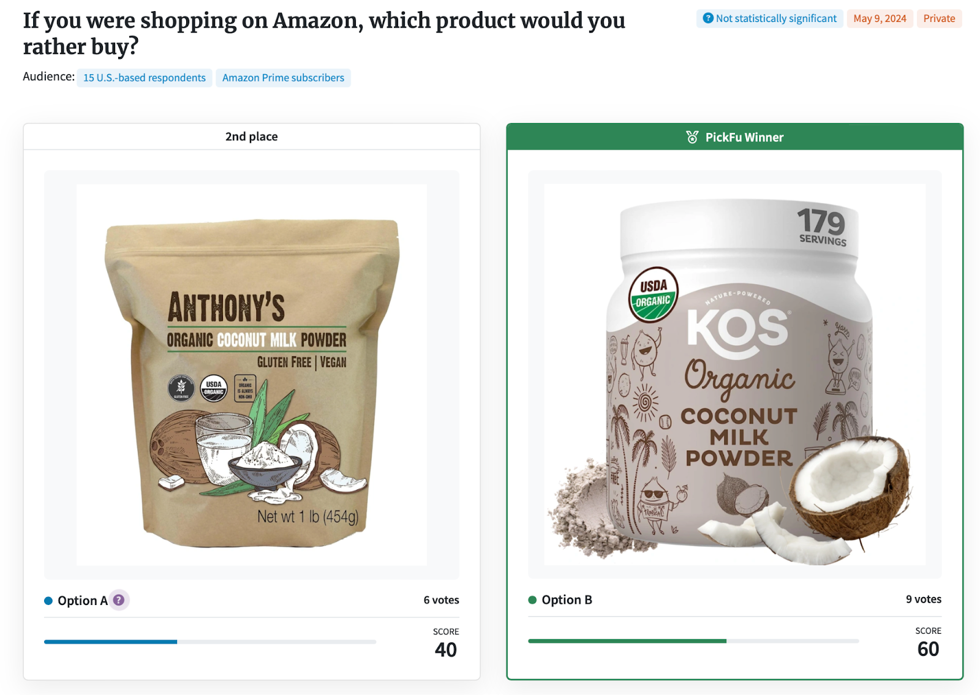Click the question mark icon beside Option A
The image size is (980, 695).
119,600
